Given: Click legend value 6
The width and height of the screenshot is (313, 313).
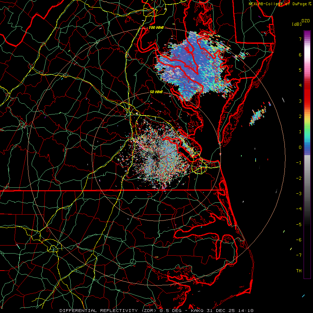Looking at the screenshot, I should pyautogui.click(x=300, y=55).
